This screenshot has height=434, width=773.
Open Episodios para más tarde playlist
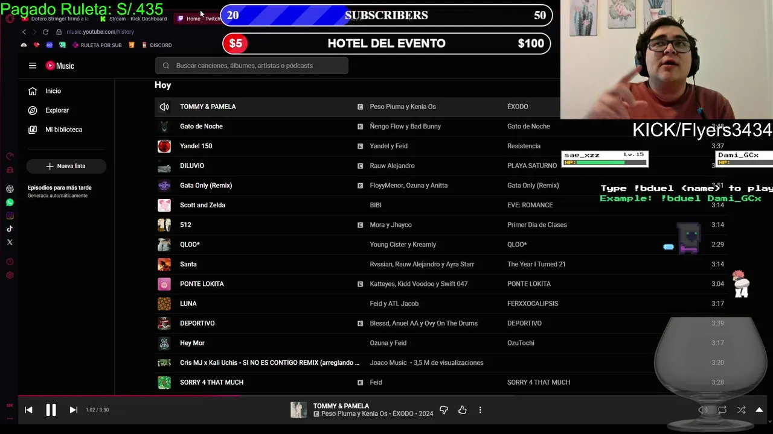click(60, 191)
